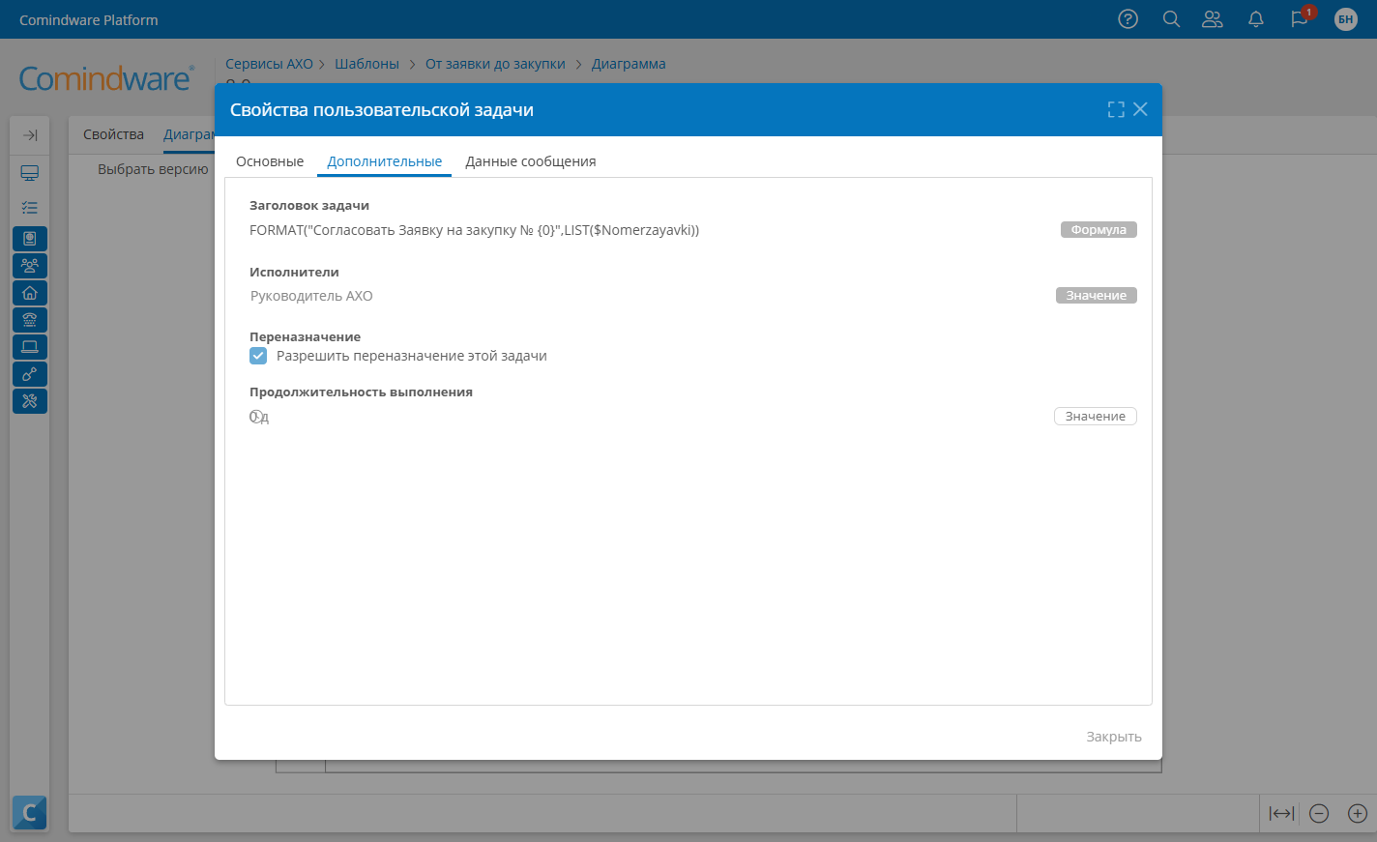Open the БН user avatar menu
The image size is (1377, 842).
(x=1345, y=18)
